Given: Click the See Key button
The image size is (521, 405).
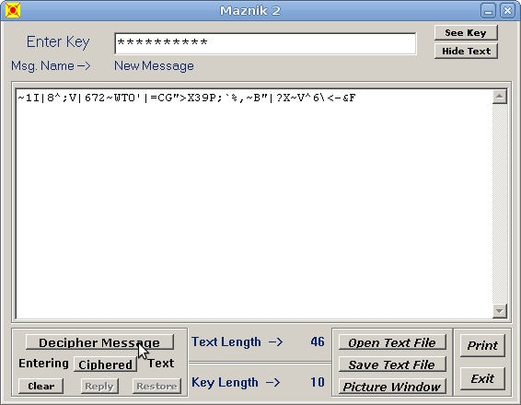Looking at the screenshot, I should [x=466, y=33].
